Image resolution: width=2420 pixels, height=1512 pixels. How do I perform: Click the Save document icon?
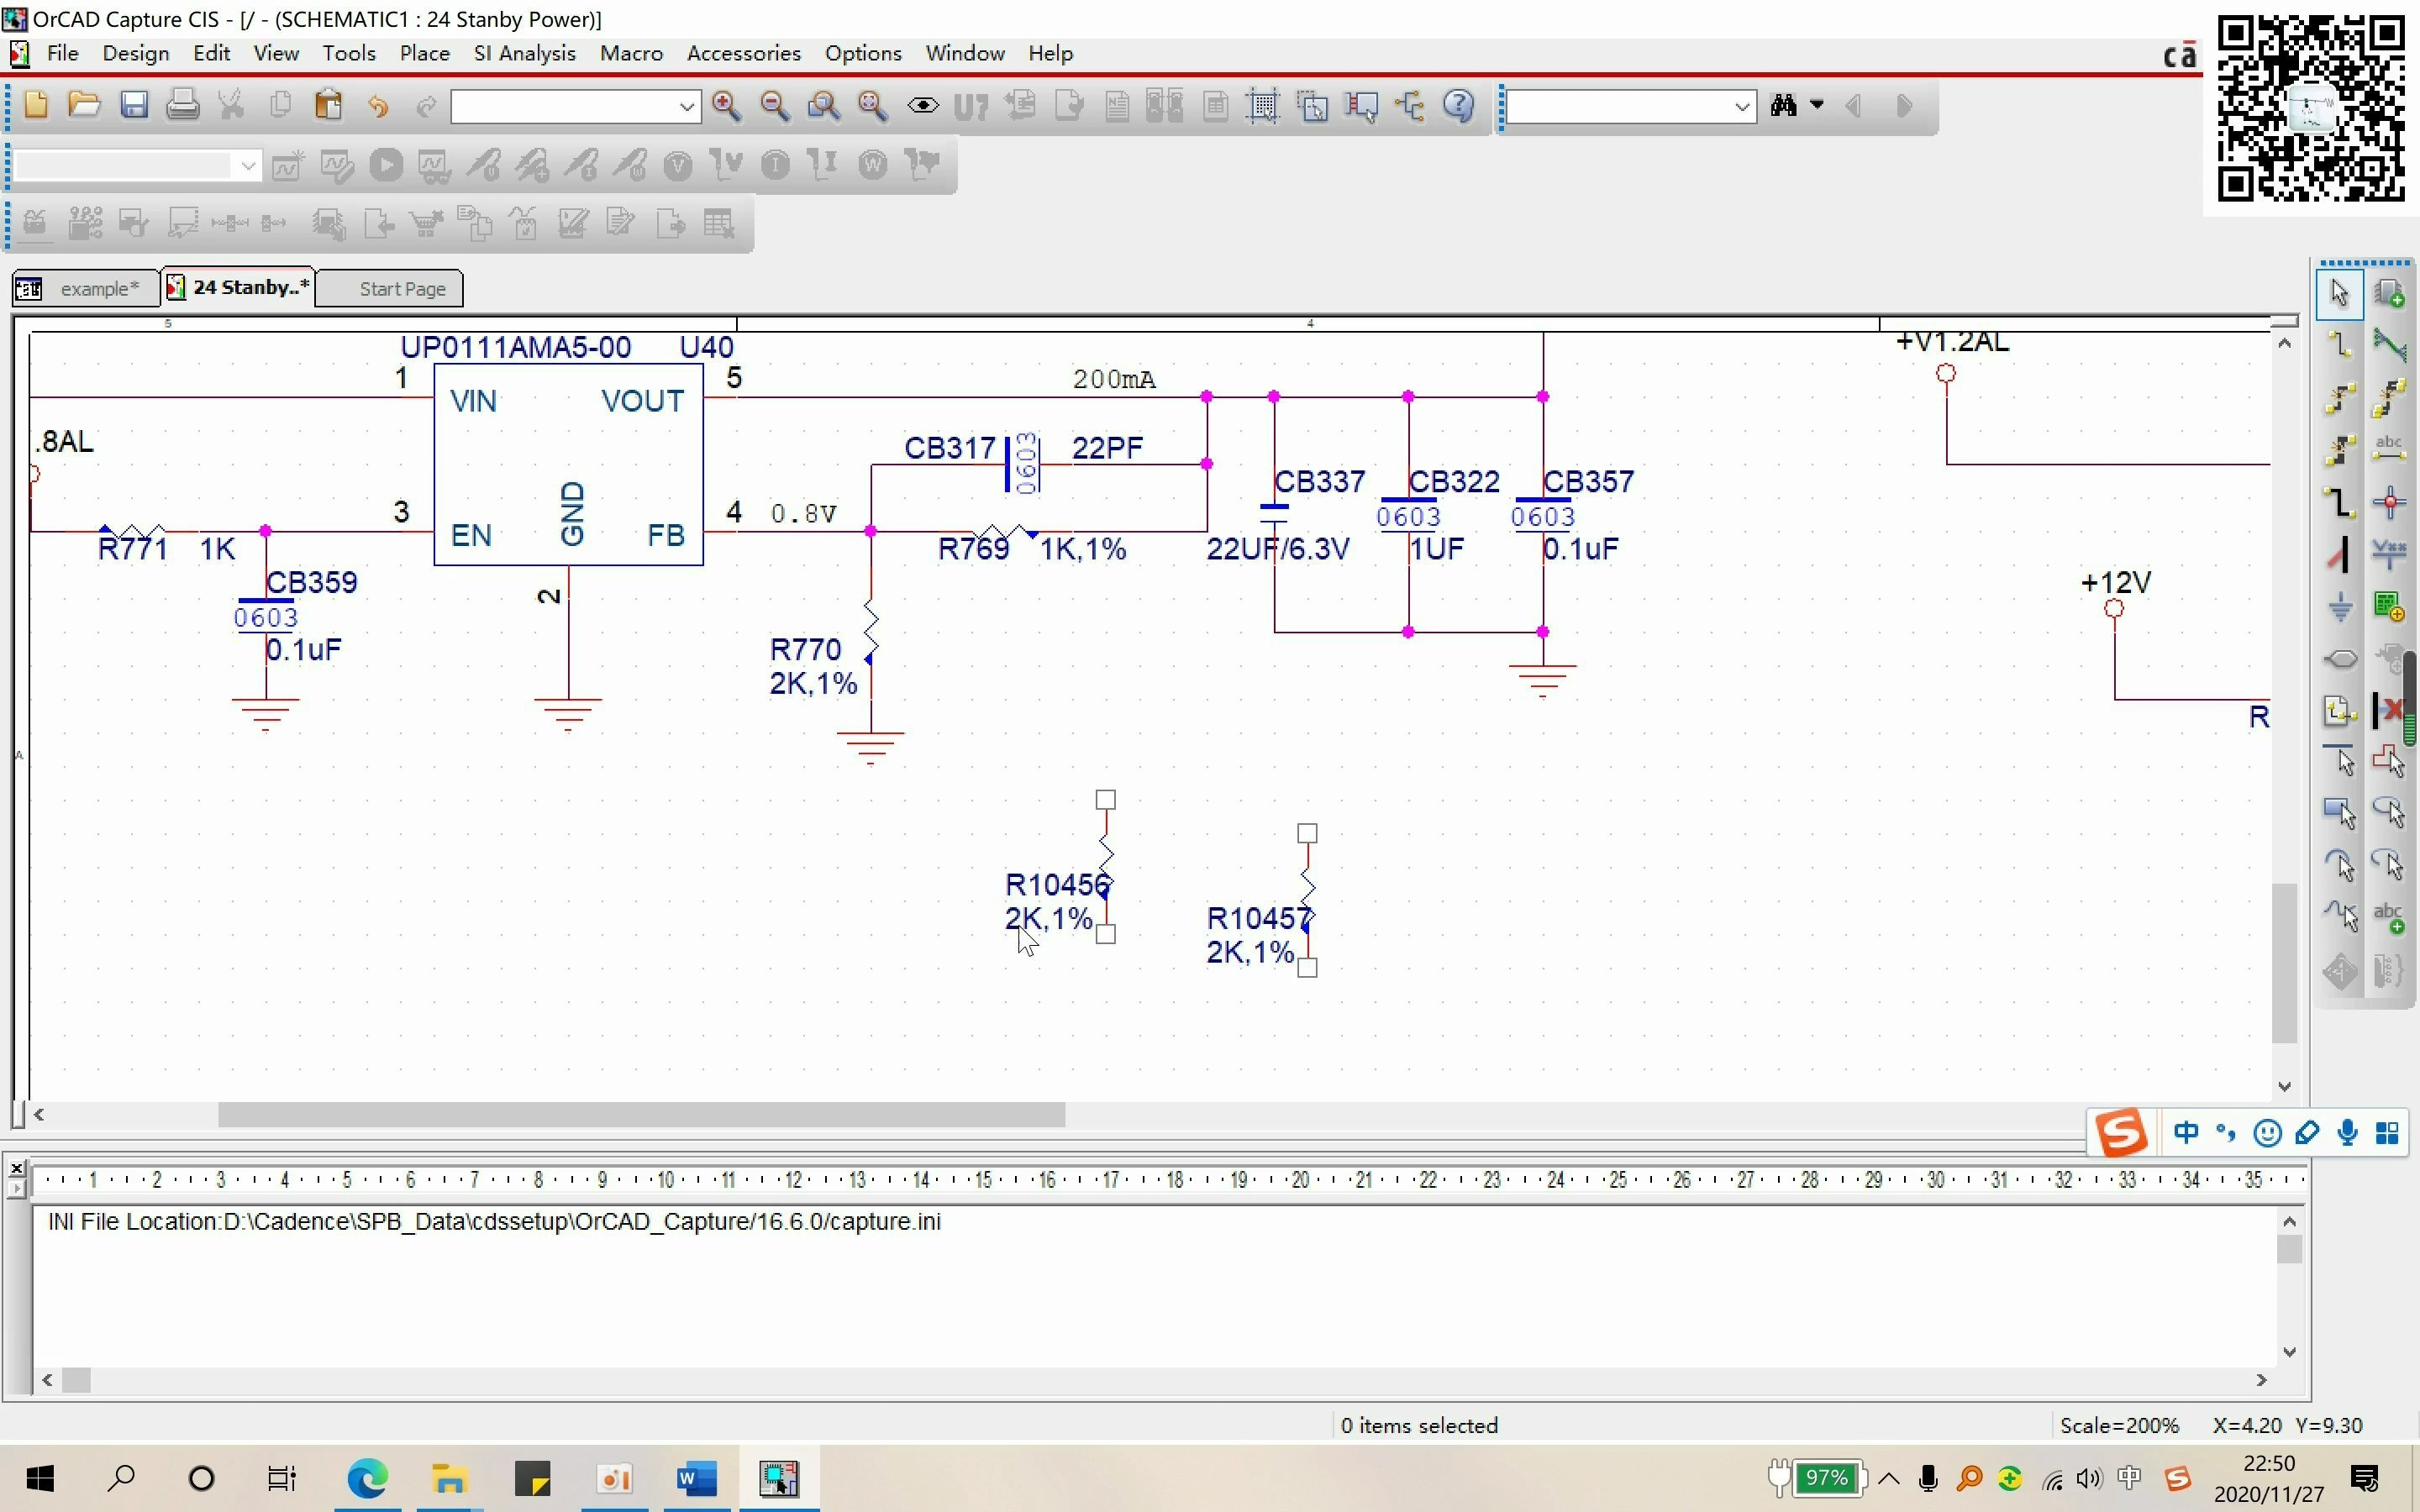click(134, 106)
